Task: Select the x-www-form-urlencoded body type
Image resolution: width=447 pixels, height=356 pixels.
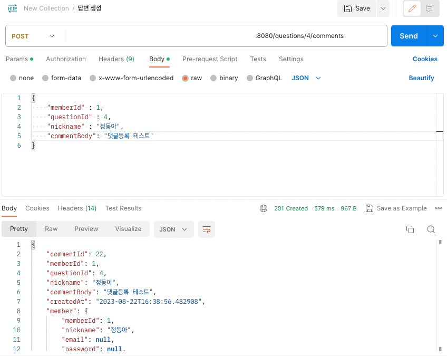Action: tap(131, 78)
